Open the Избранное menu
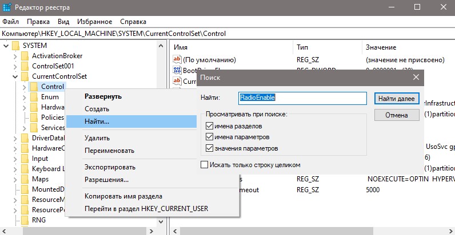The width and height of the screenshot is (455, 235). pyautogui.click(x=94, y=22)
